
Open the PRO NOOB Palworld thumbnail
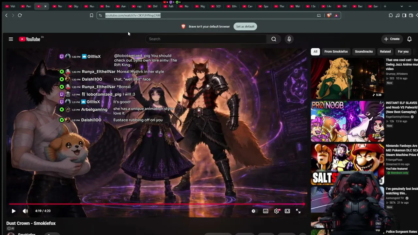347,121
